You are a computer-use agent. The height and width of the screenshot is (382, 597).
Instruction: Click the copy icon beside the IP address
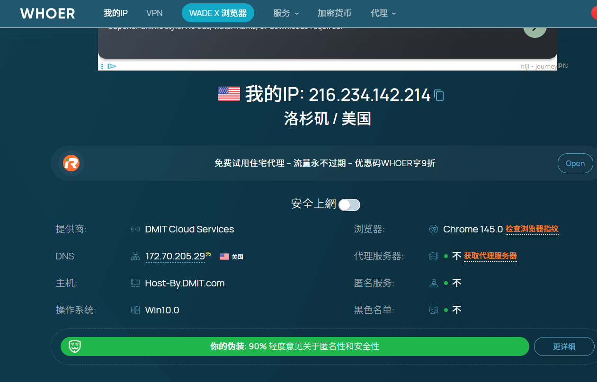(439, 95)
